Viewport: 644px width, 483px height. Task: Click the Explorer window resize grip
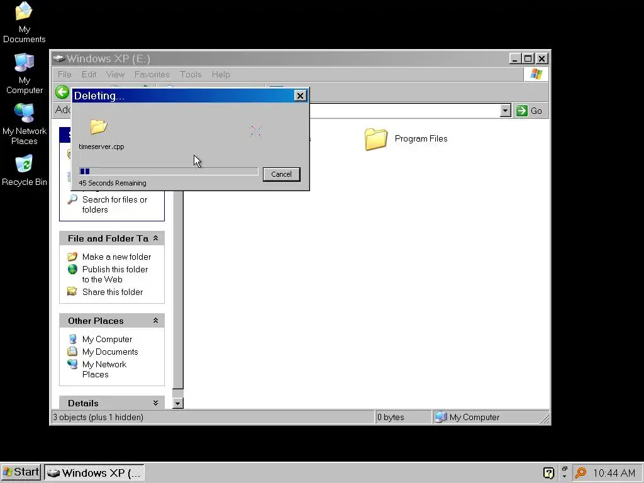click(545, 418)
